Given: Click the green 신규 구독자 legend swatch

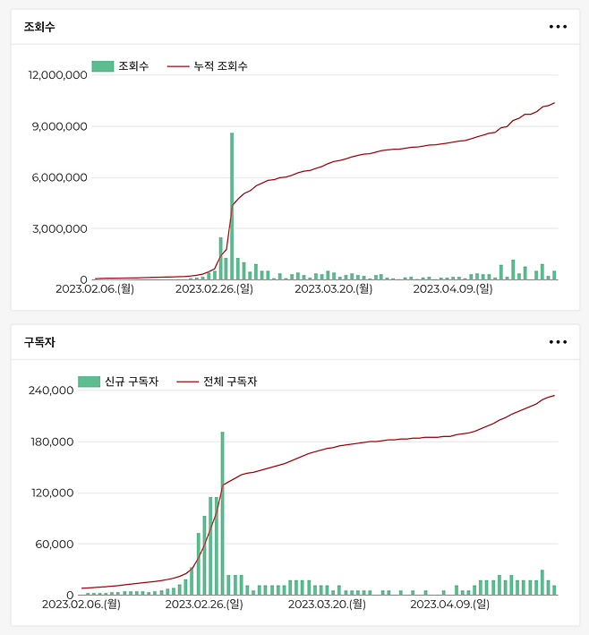Looking at the screenshot, I should [90, 382].
